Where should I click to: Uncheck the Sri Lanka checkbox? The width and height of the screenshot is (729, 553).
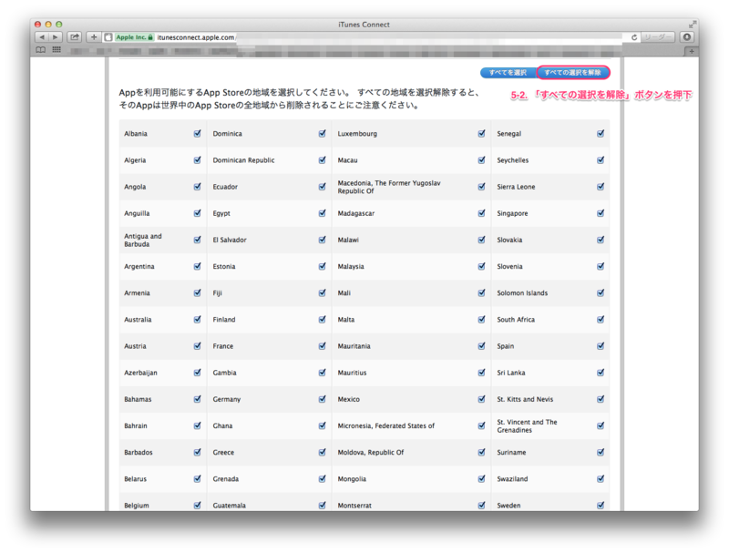point(601,373)
